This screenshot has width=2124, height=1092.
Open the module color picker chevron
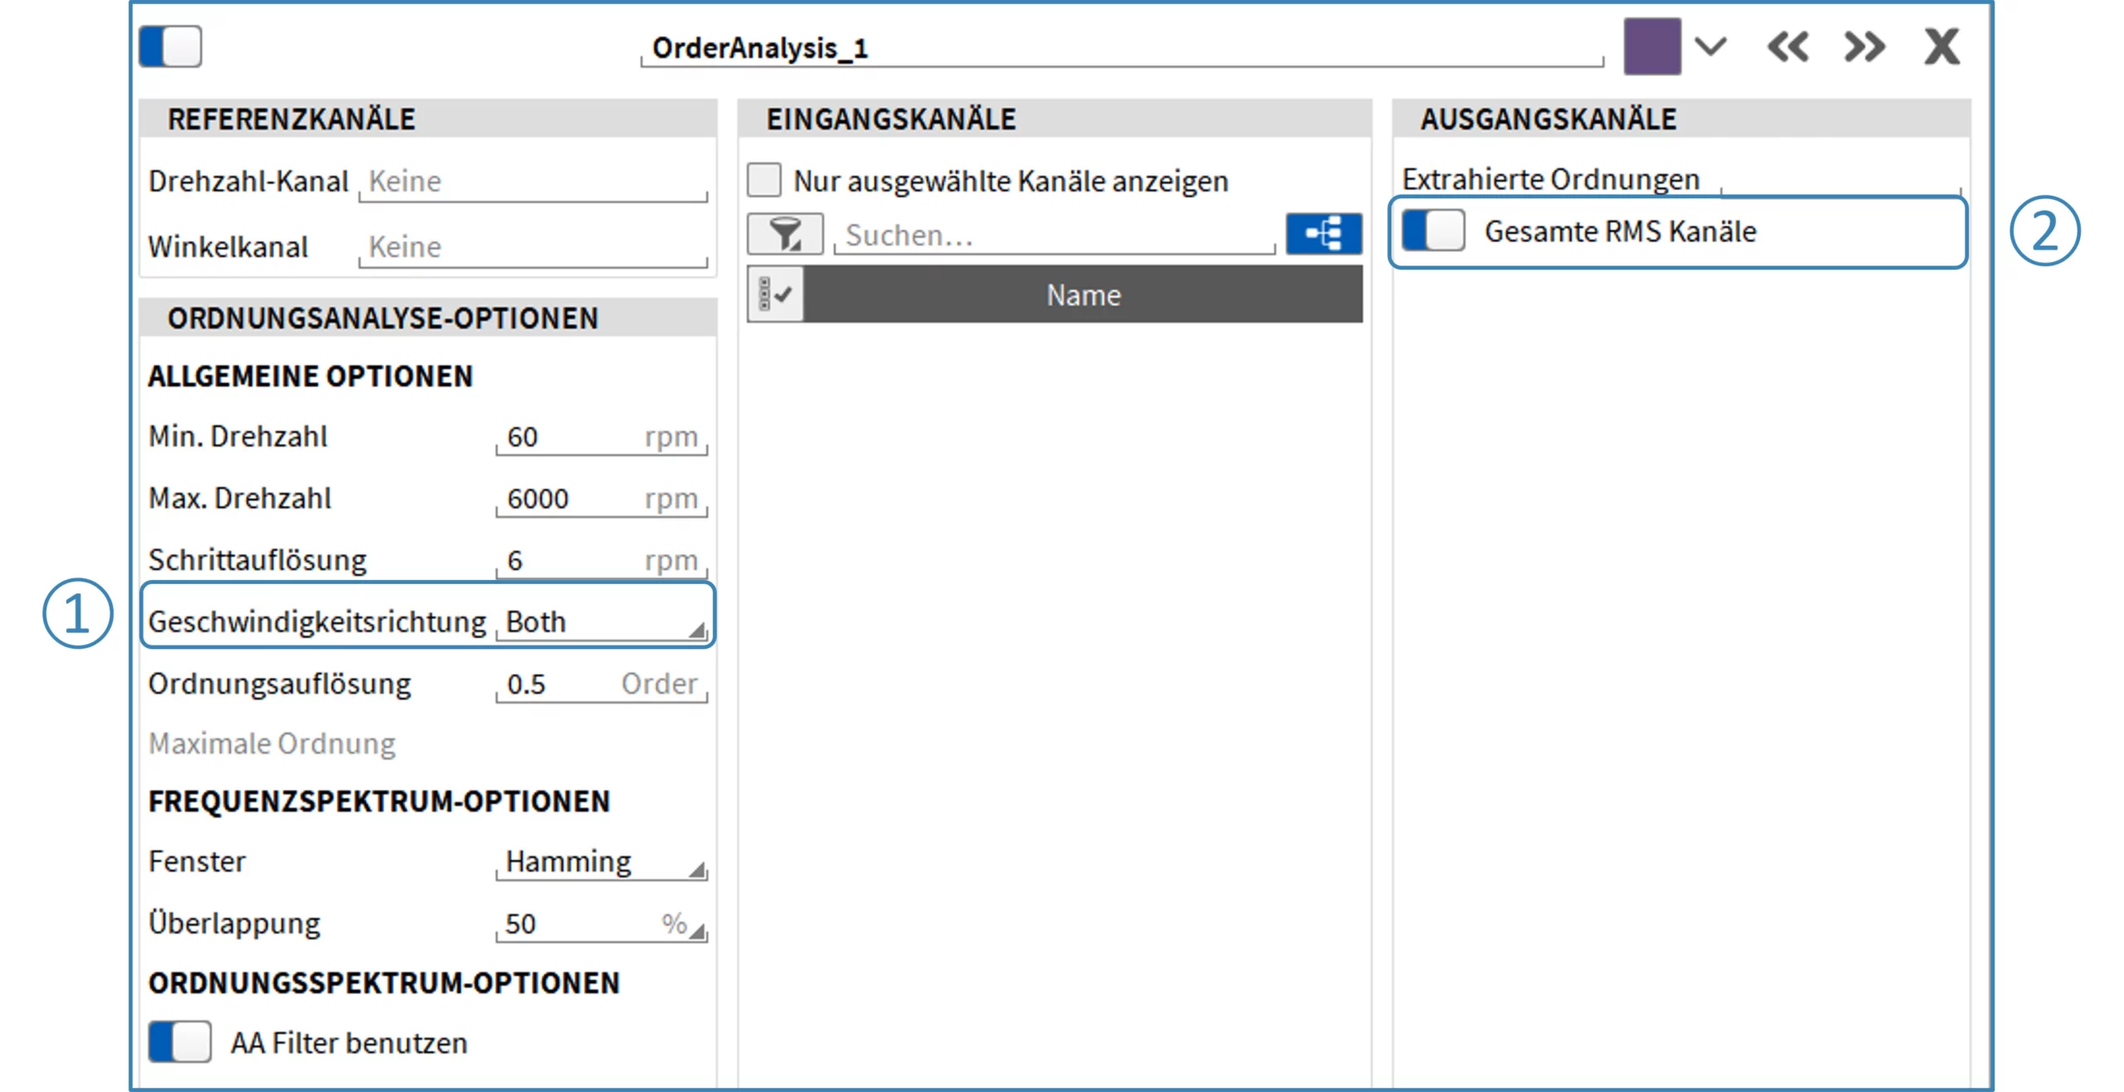1712,47
